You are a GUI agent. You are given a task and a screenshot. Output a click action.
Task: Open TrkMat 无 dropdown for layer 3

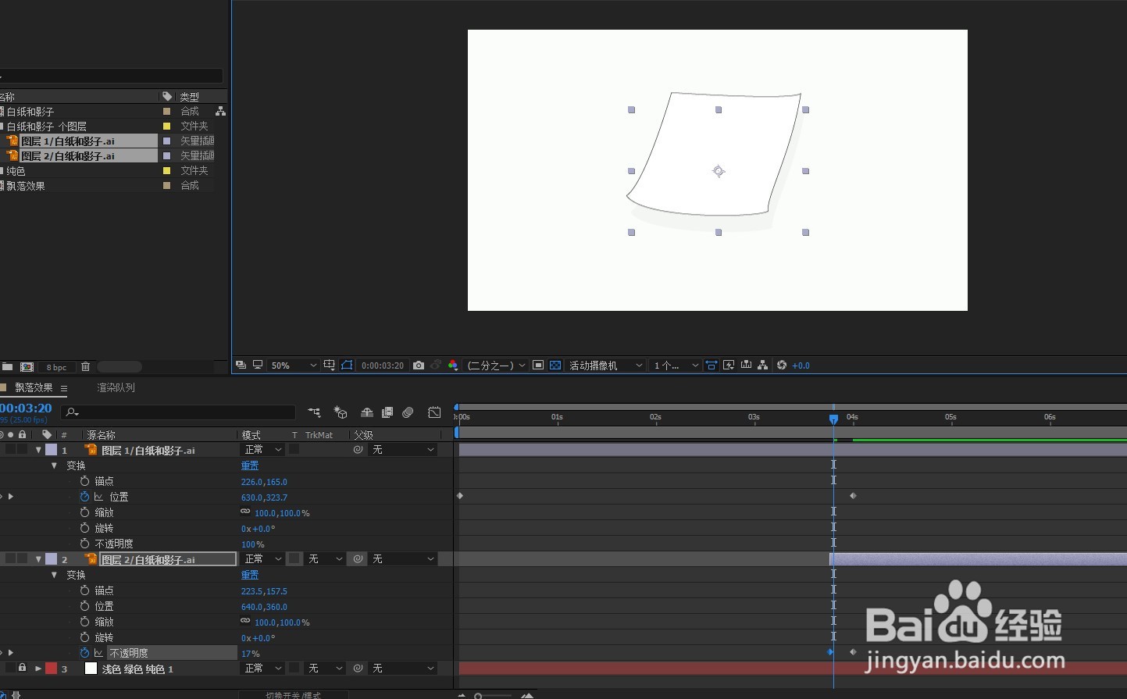pyautogui.click(x=325, y=669)
